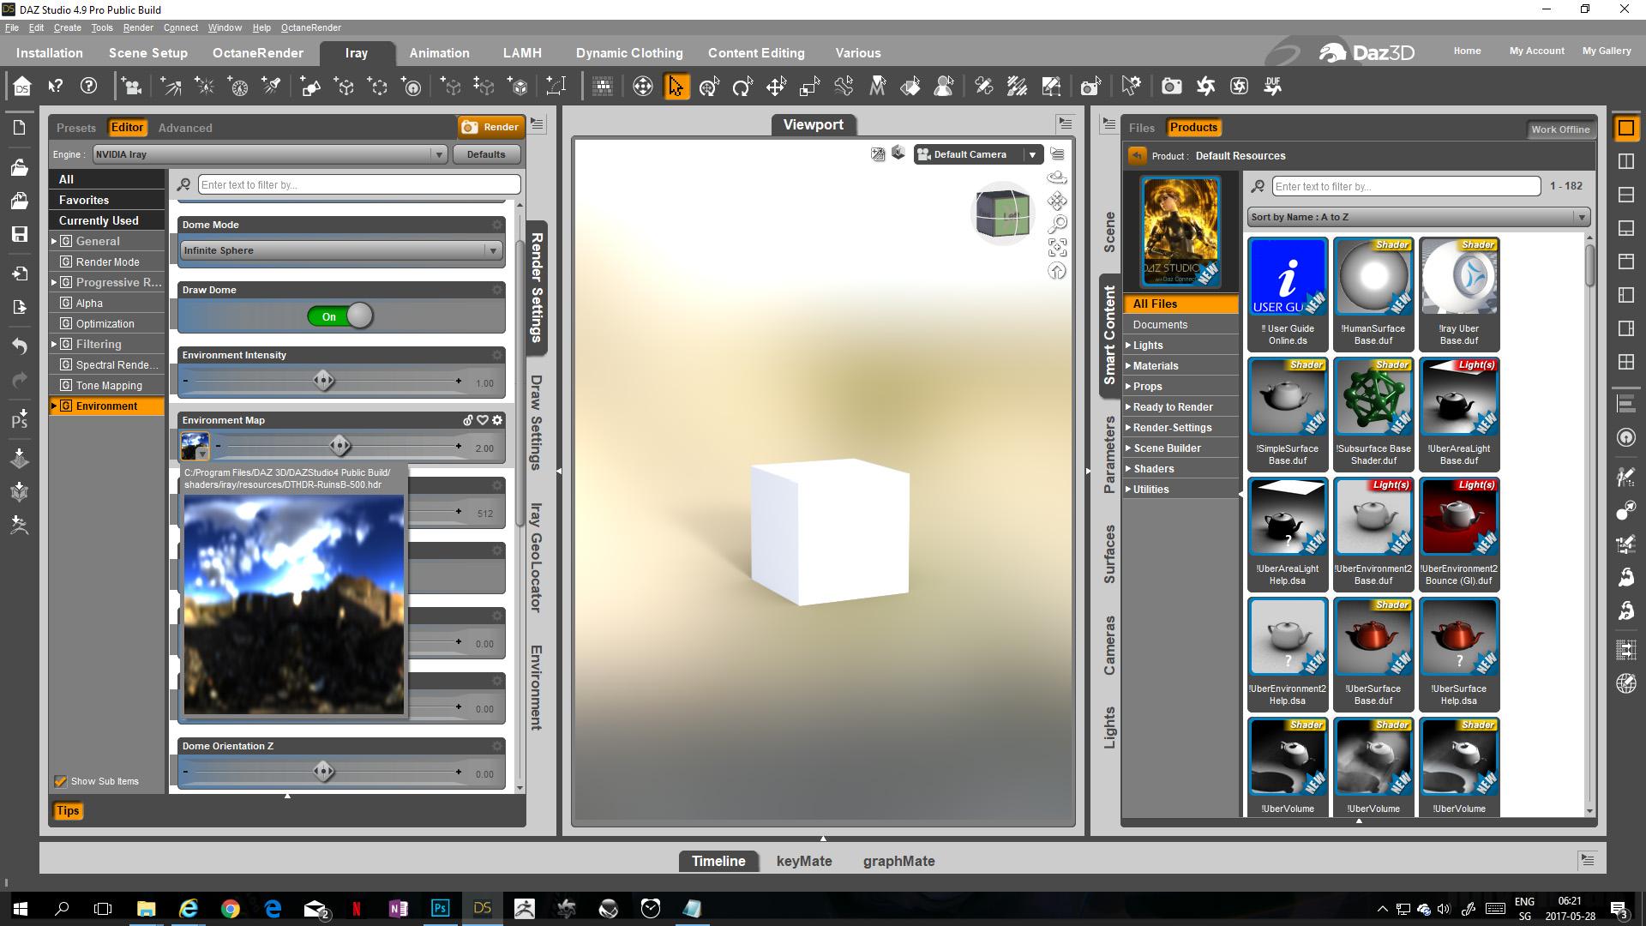Select the Rotate tool in toolbar
The width and height of the screenshot is (1646, 926).
coord(742,86)
